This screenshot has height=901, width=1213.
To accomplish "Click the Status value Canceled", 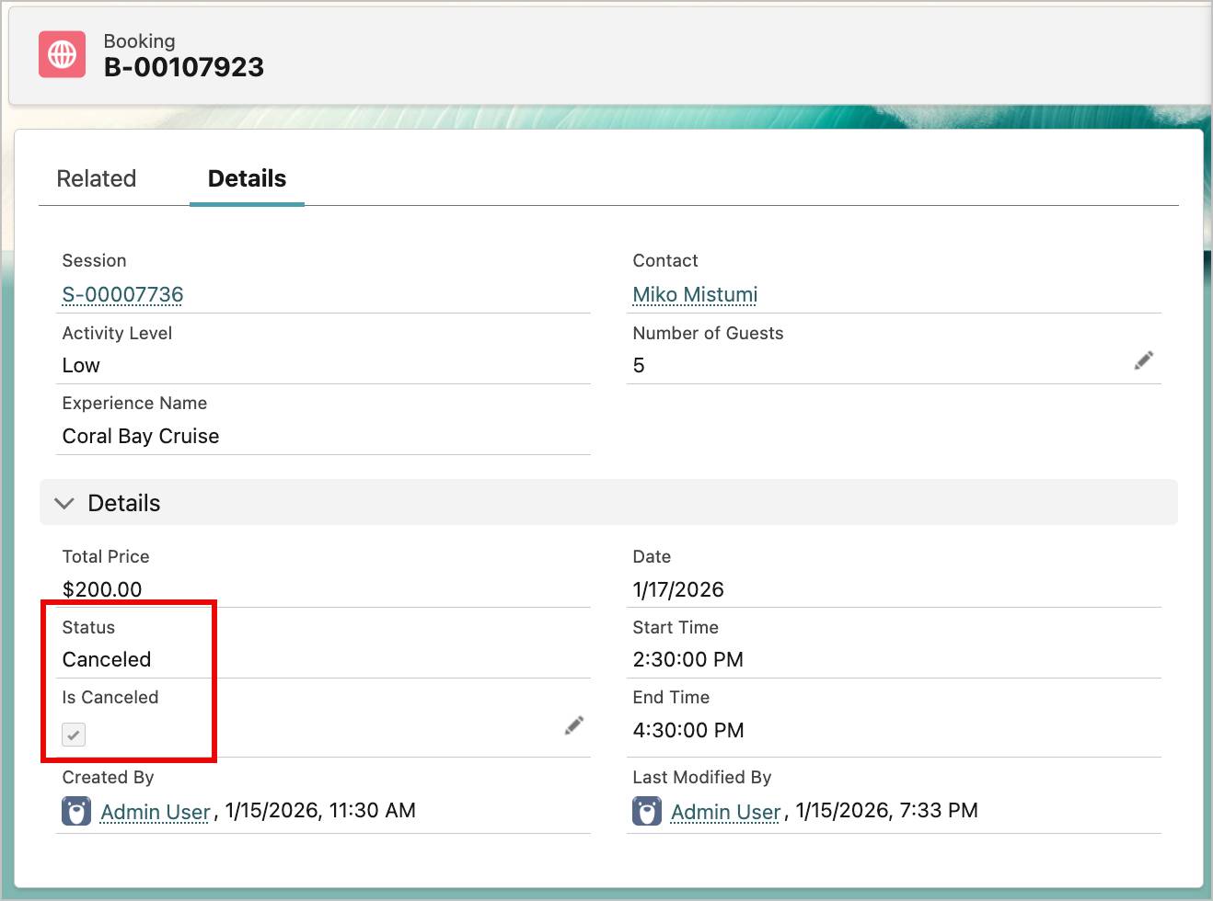I will [x=107, y=659].
